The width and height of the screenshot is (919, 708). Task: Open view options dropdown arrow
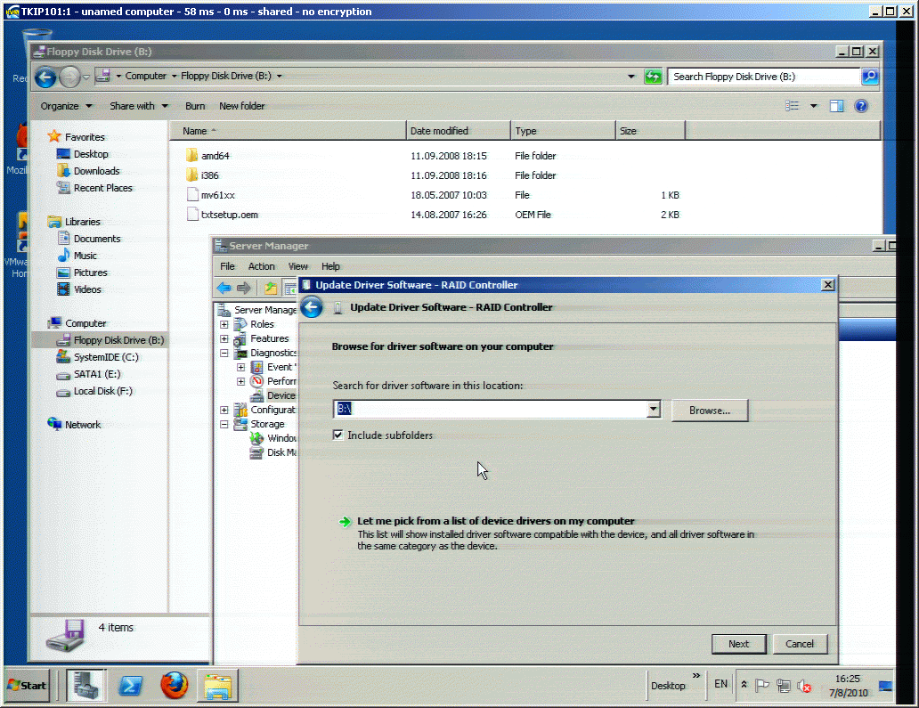[814, 106]
